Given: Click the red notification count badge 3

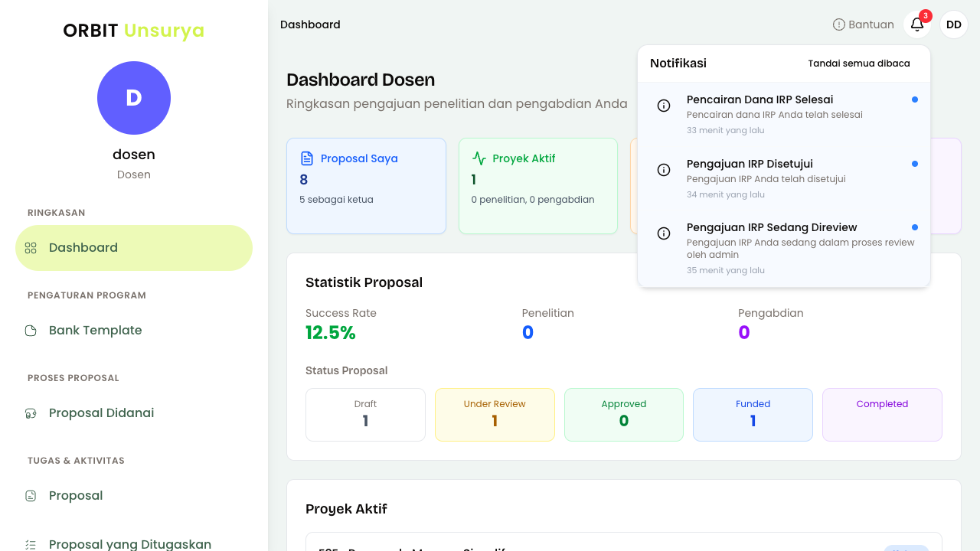Looking at the screenshot, I should [x=926, y=15].
